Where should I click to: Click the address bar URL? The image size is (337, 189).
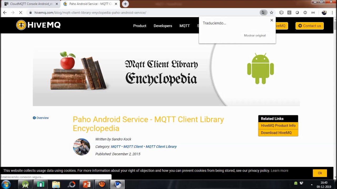90,12
